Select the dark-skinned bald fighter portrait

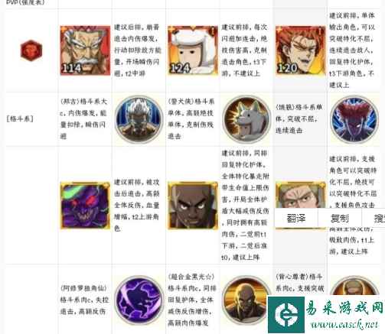pyautogui.click(x=193, y=206)
